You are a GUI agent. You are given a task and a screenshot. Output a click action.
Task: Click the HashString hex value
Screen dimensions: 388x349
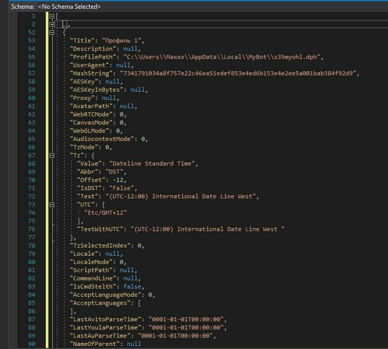coord(238,73)
